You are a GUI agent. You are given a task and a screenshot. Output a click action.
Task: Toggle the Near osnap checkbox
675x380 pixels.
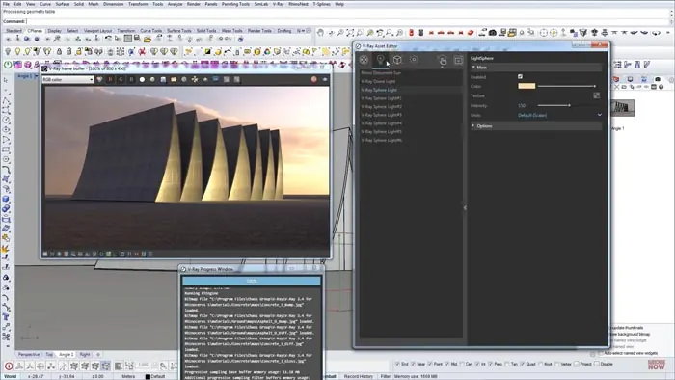[x=414, y=364]
